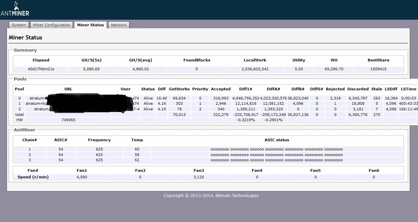
Task: Click GH/S(5s) value 5,080.69
Action: click(x=91, y=69)
